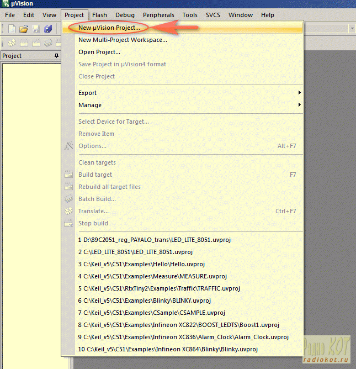
Task: Open the Help menu
Action: (x=267, y=15)
